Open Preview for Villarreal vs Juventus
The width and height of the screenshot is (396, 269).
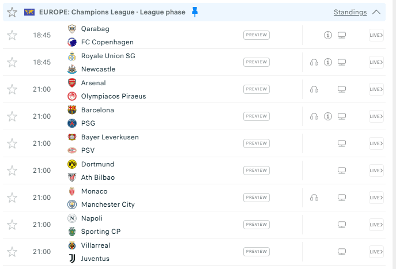tap(257, 252)
